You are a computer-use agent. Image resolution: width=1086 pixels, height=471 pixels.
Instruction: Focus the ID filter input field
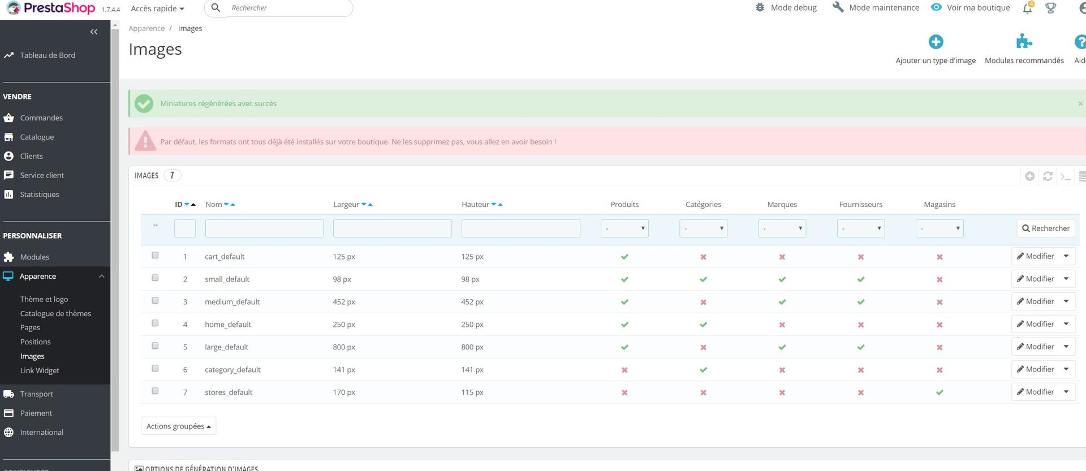[x=185, y=228]
